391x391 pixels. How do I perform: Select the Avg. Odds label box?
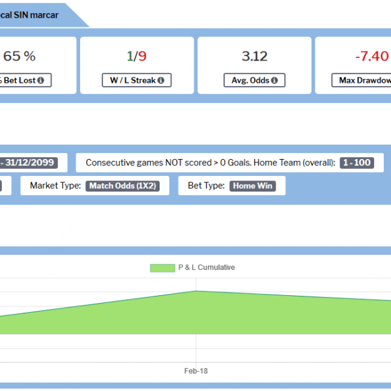254,80
